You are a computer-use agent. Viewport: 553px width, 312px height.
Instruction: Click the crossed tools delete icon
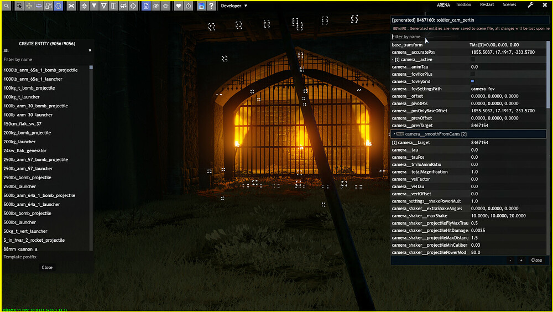click(x=71, y=6)
